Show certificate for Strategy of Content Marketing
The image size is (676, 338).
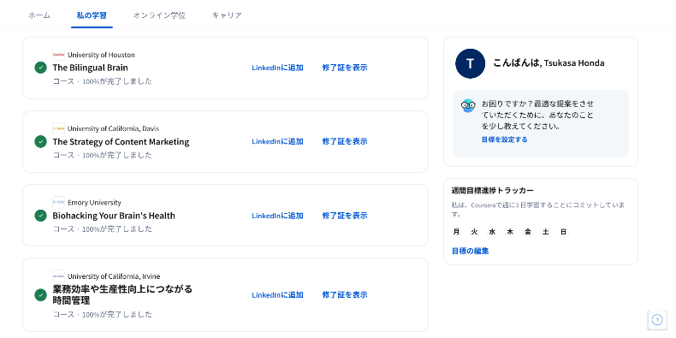pyautogui.click(x=345, y=141)
